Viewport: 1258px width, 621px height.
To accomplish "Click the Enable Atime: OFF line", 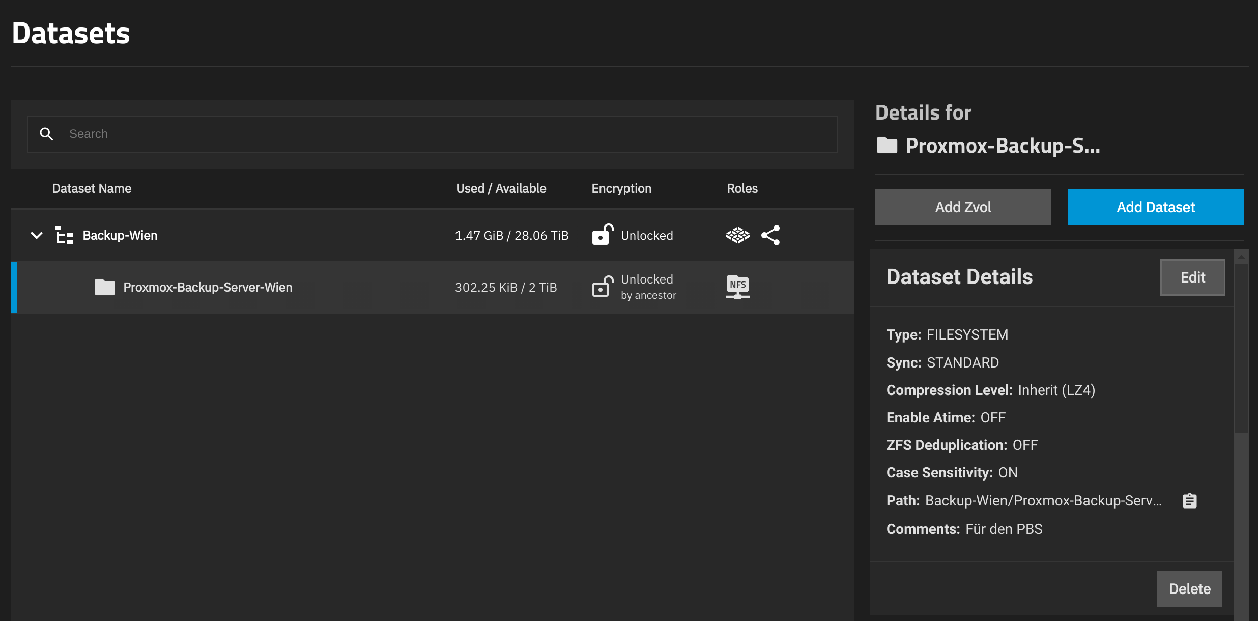I will click(x=946, y=418).
